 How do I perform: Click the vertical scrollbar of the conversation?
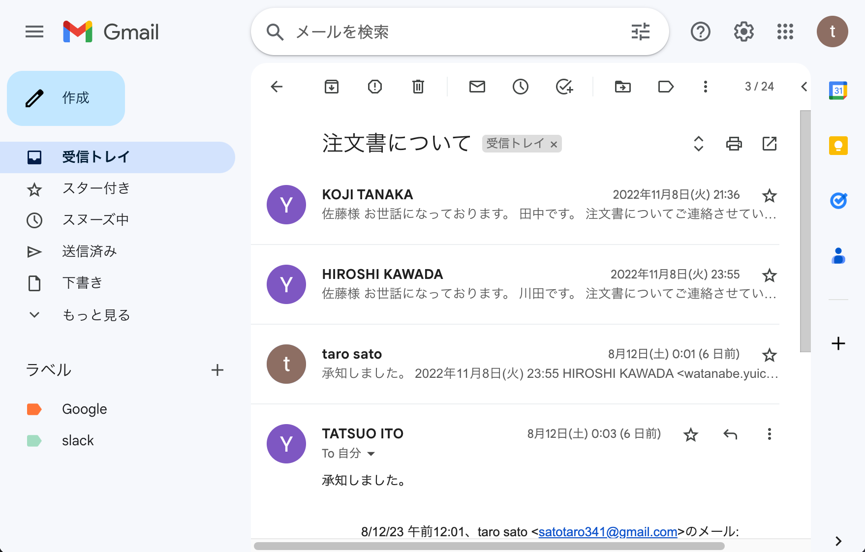(805, 231)
